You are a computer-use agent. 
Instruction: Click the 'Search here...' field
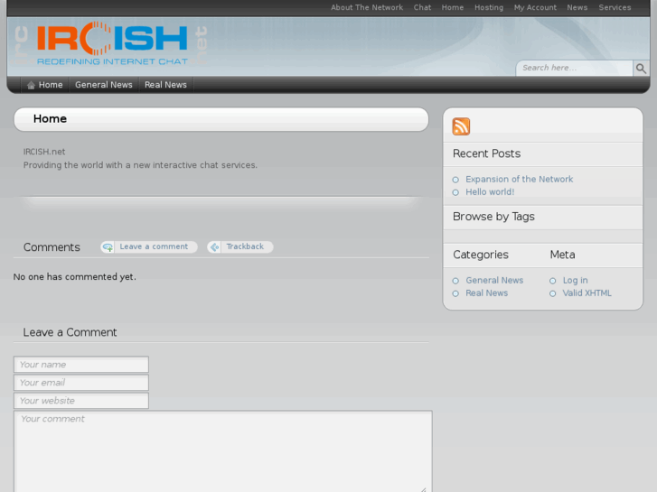click(x=575, y=69)
